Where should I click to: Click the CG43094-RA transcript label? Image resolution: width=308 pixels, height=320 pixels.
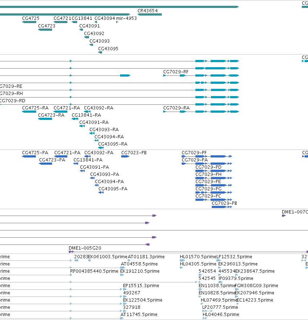tap(109, 137)
